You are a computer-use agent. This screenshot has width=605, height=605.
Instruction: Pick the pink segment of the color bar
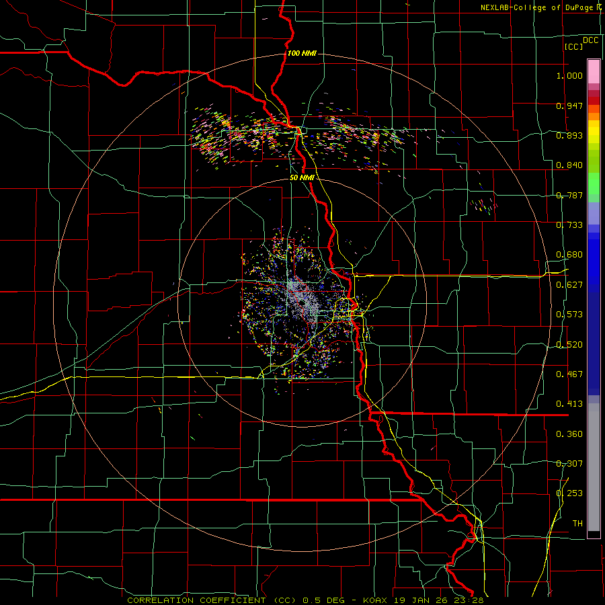(x=594, y=72)
